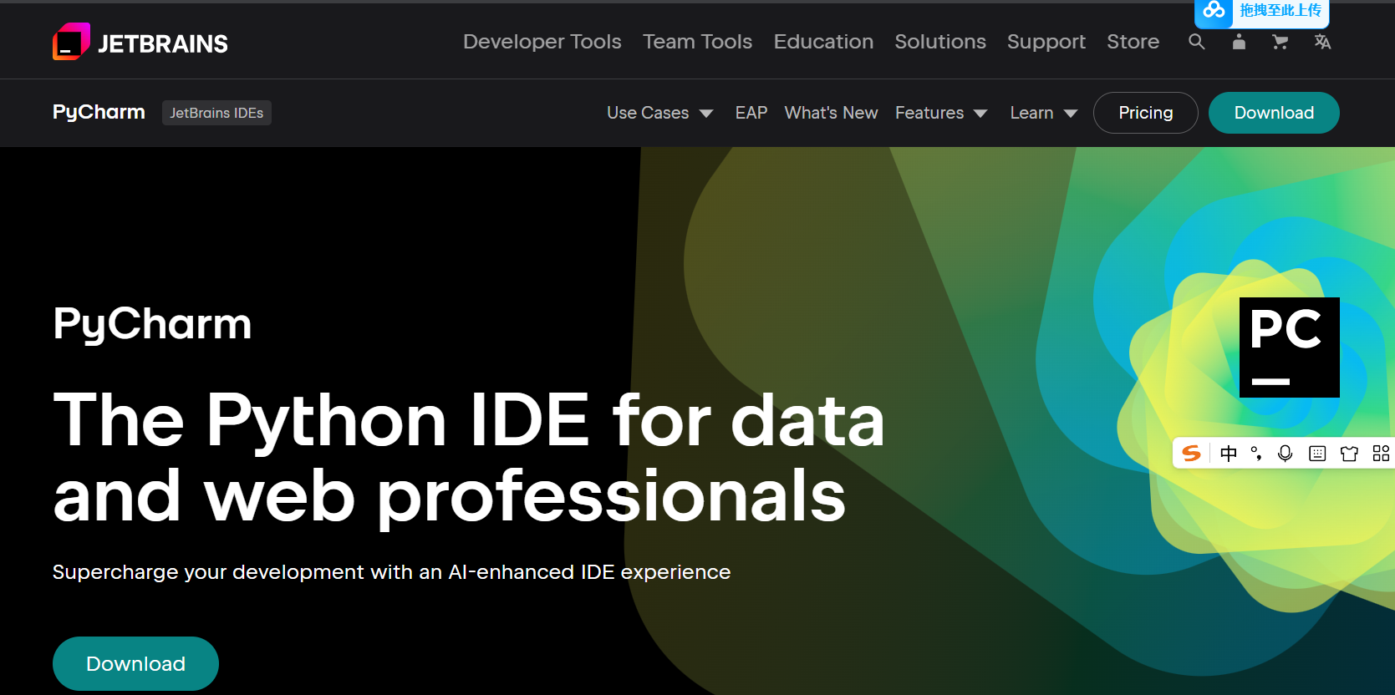Image resolution: width=1395 pixels, height=695 pixels.
Task: Open the language translation icon
Action: 1322,42
